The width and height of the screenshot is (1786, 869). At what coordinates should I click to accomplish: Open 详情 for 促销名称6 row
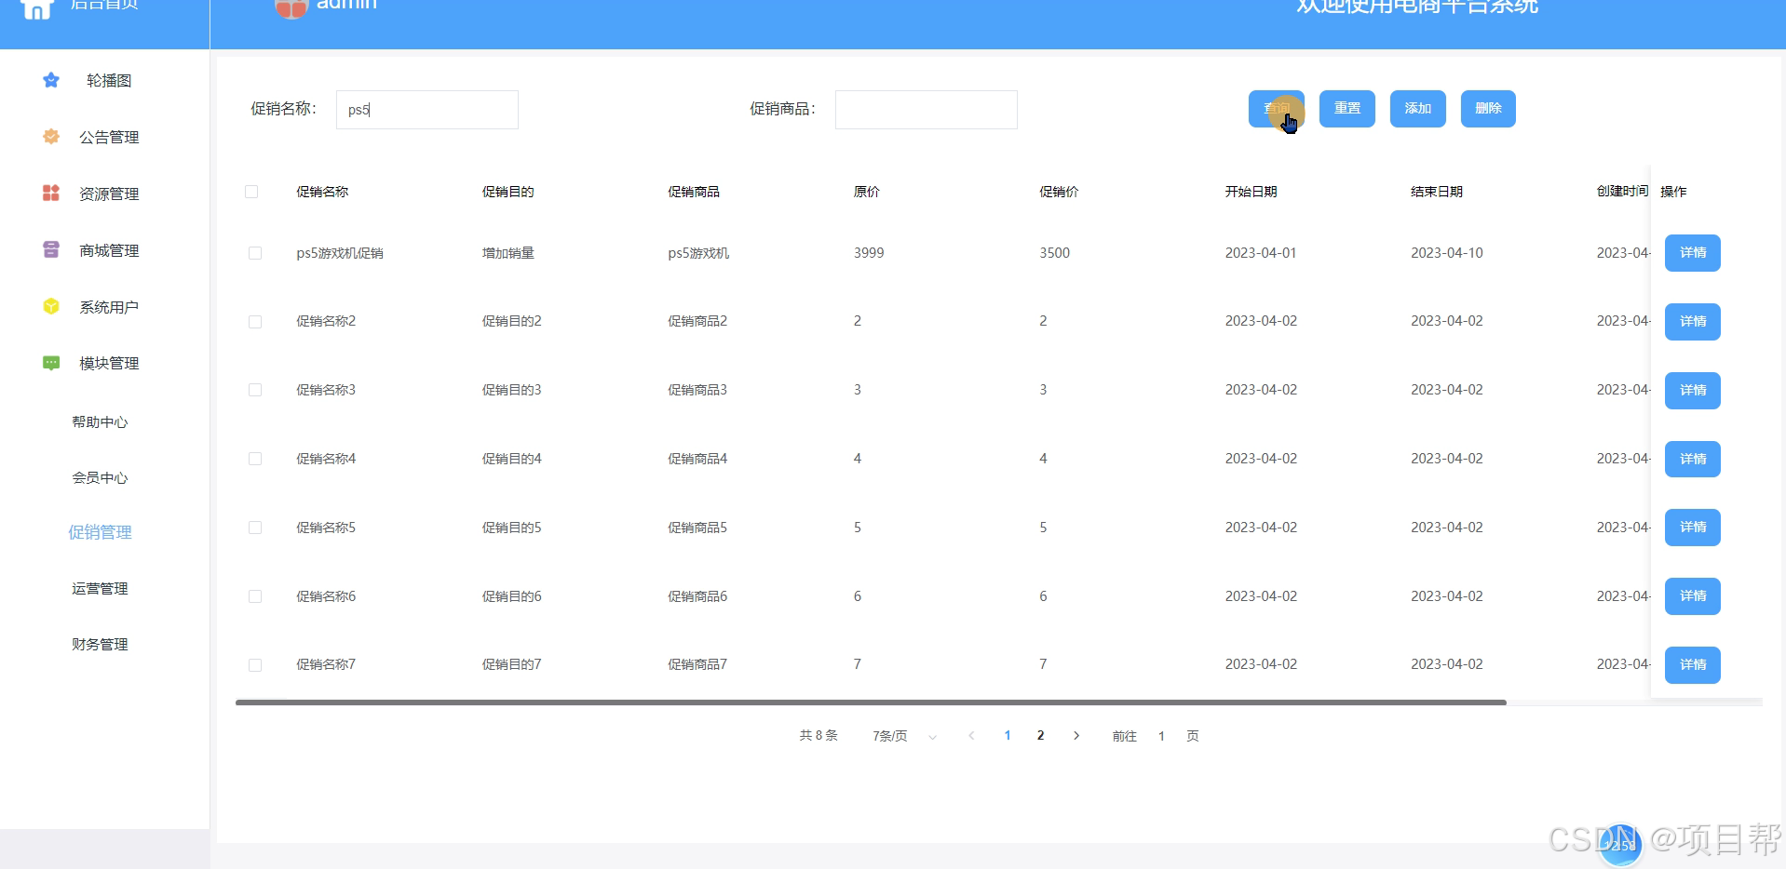pos(1693,596)
